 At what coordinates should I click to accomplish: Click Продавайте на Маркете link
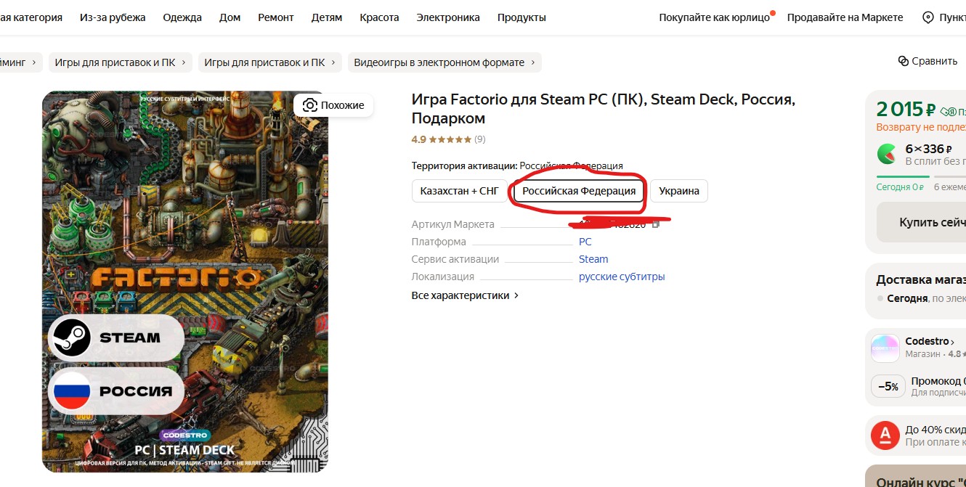tap(845, 17)
